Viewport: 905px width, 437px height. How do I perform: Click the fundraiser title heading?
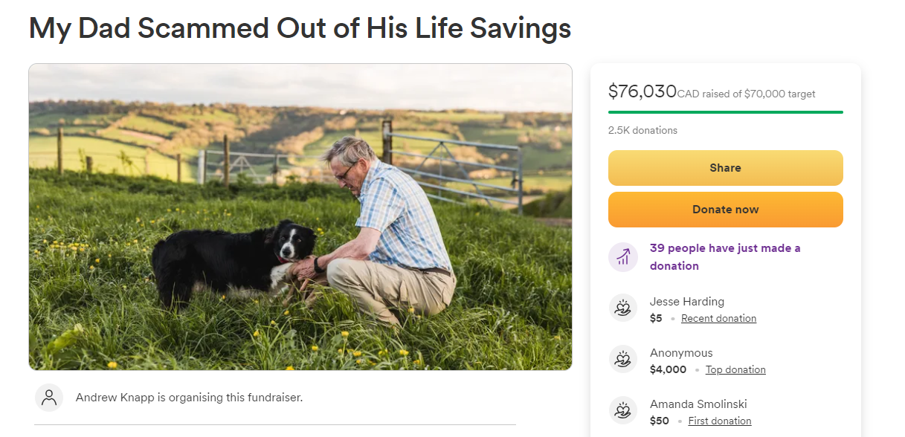coord(300,28)
